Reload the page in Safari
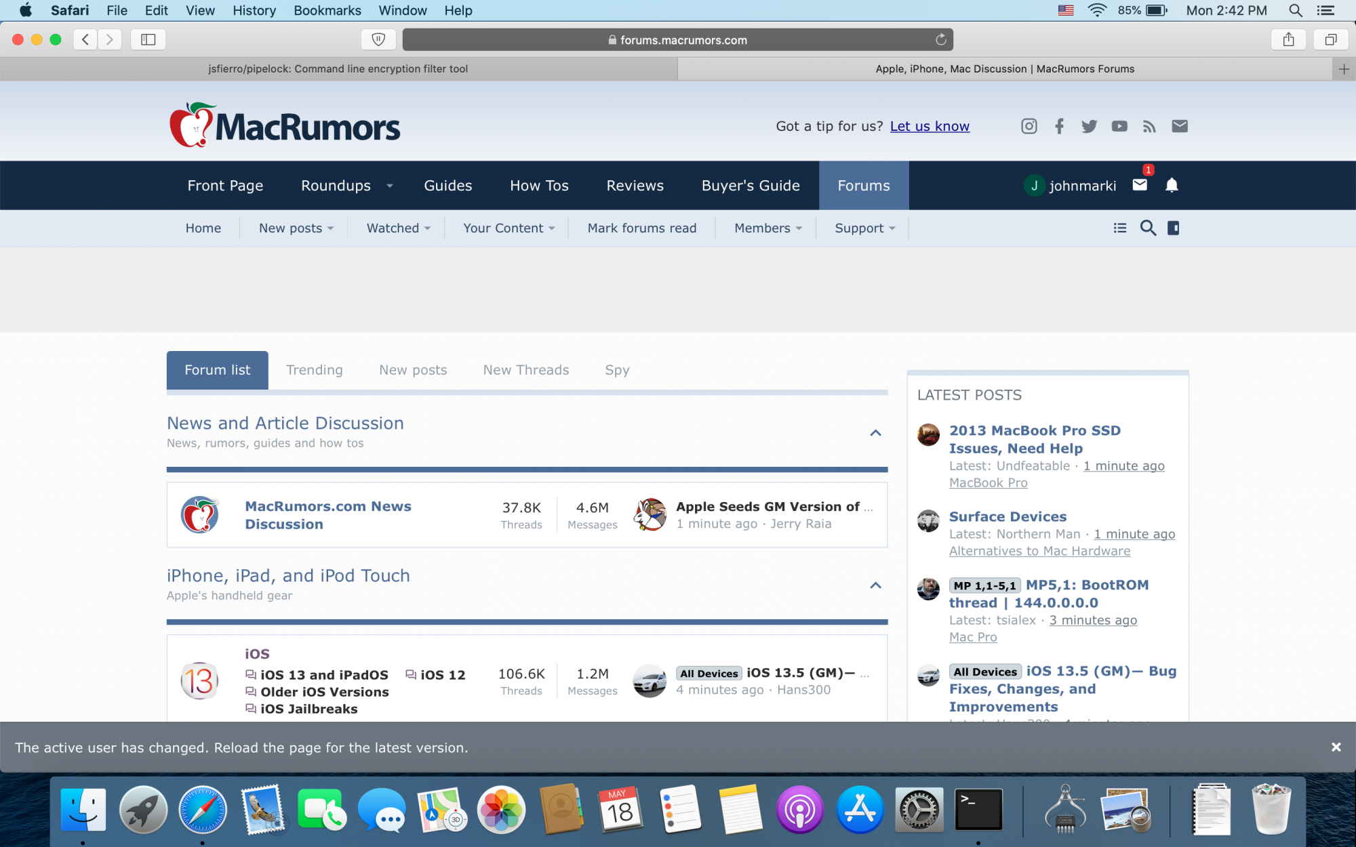This screenshot has width=1356, height=847. pos(941,39)
